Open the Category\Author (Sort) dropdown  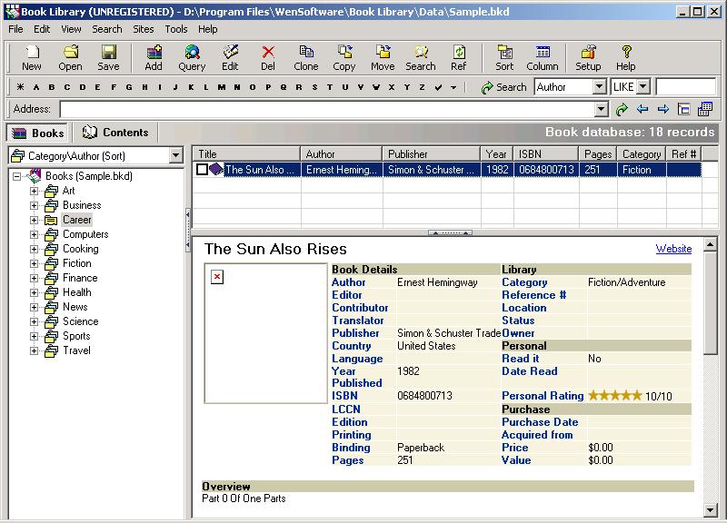[x=175, y=156]
